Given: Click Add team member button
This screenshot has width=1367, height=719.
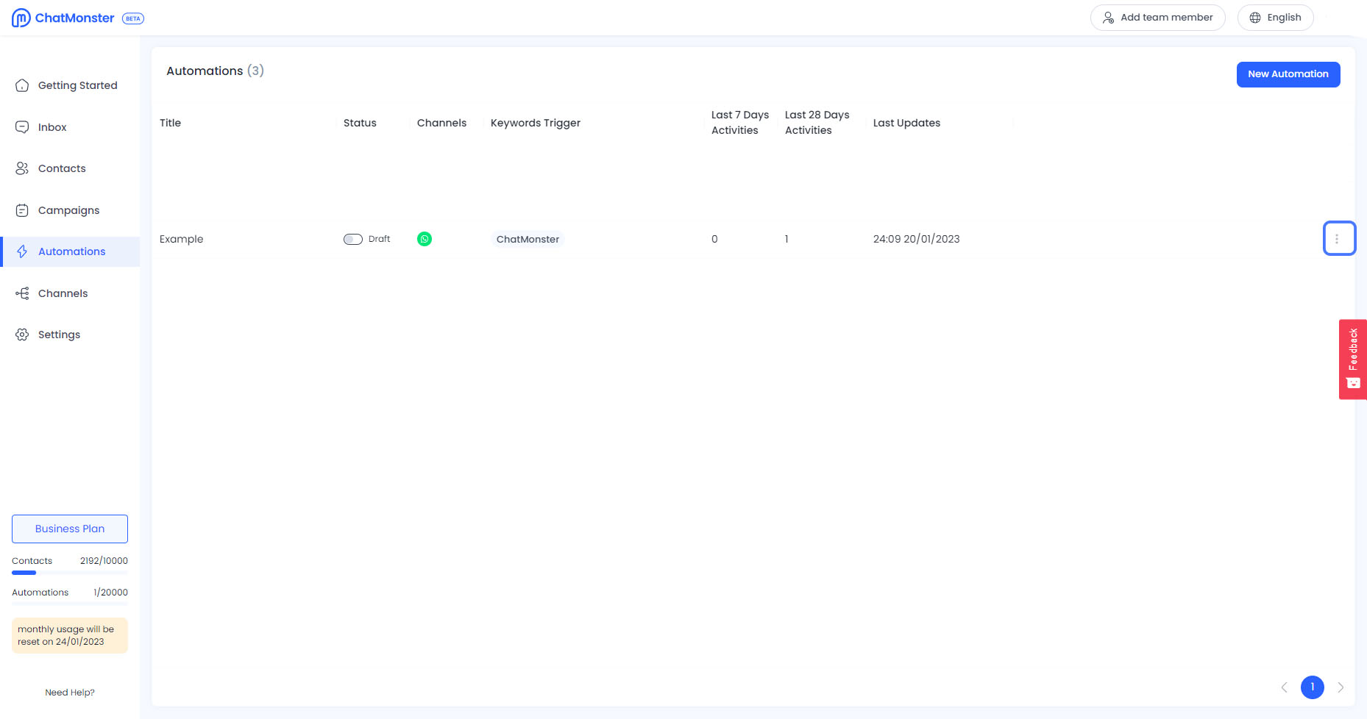Looking at the screenshot, I should point(1157,18).
